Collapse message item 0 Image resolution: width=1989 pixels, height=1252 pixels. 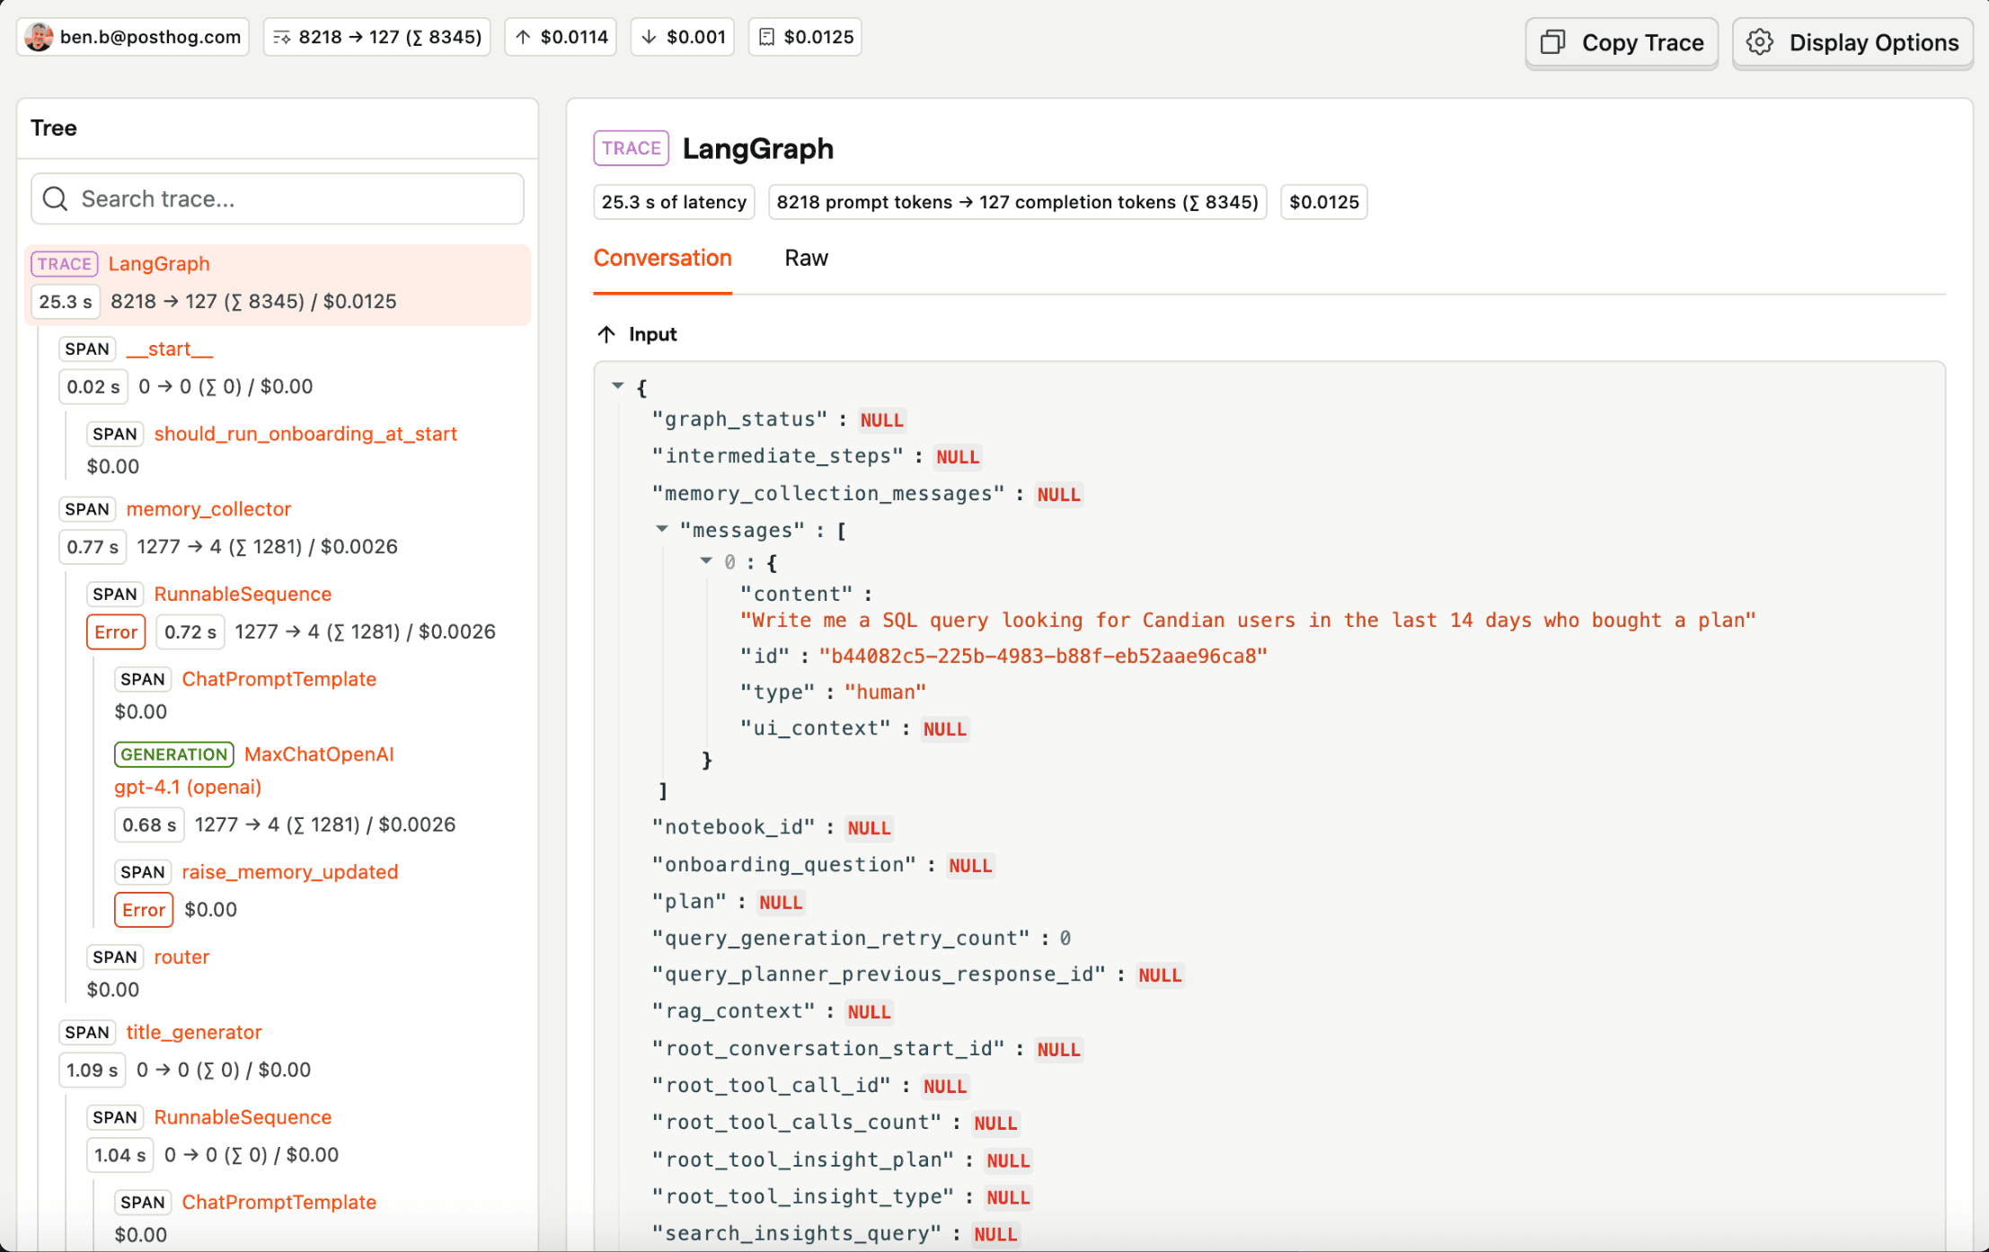coord(706,561)
